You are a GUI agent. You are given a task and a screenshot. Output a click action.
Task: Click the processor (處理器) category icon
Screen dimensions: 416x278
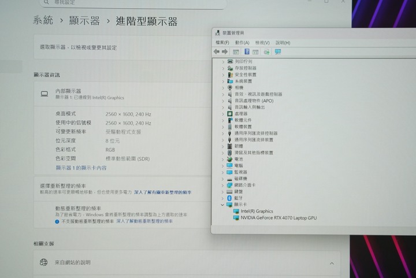(x=230, y=114)
